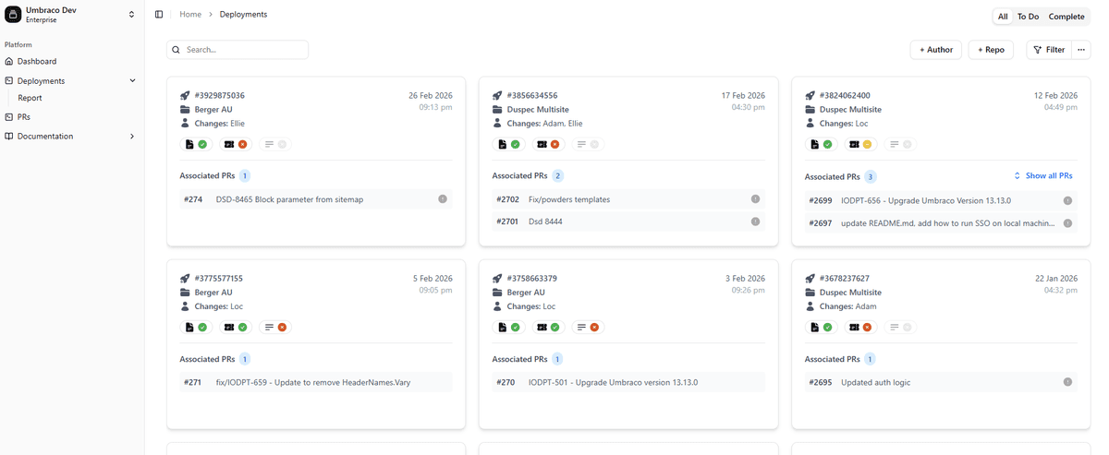Click ticket status badge on #3678237627
This screenshot has width=1109, height=455.
pos(861,327)
